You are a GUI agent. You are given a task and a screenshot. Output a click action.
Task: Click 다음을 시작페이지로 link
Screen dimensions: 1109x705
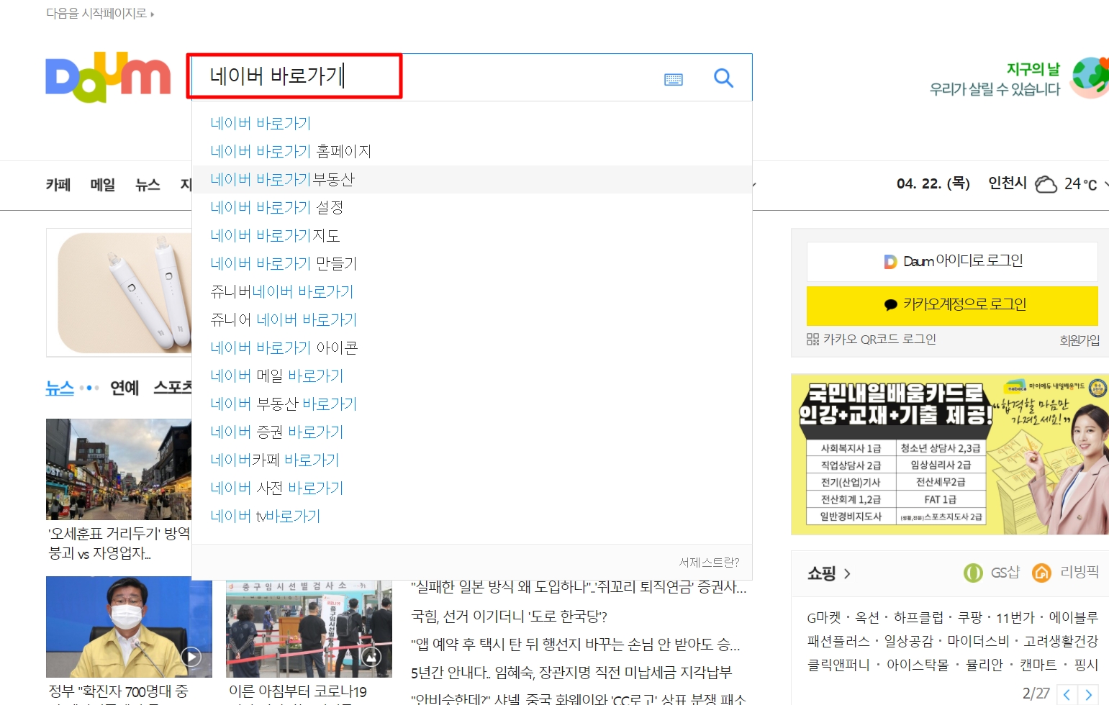100,13
